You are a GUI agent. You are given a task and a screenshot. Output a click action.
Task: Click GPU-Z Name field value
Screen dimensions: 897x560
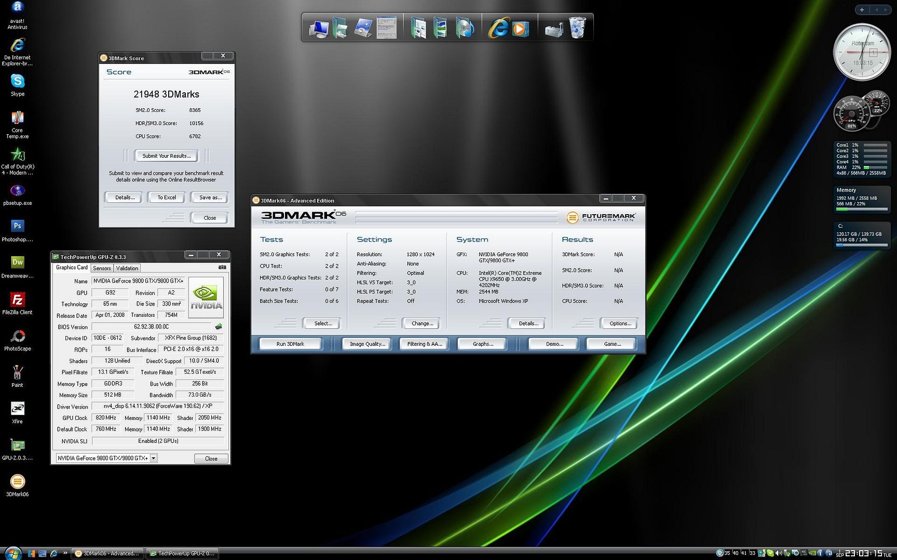[x=139, y=281]
